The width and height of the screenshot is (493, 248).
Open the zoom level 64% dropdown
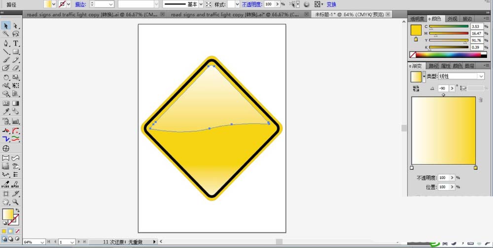[42, 242]
